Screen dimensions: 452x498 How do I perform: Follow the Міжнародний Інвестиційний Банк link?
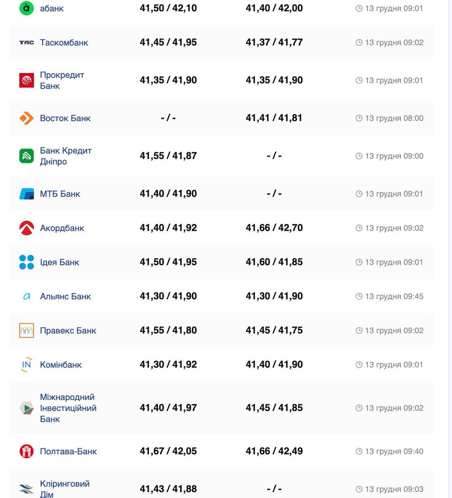[x=68, y=408]
